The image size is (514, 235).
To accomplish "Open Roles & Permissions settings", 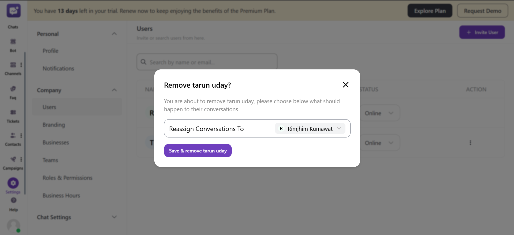I will pos(67,178).
